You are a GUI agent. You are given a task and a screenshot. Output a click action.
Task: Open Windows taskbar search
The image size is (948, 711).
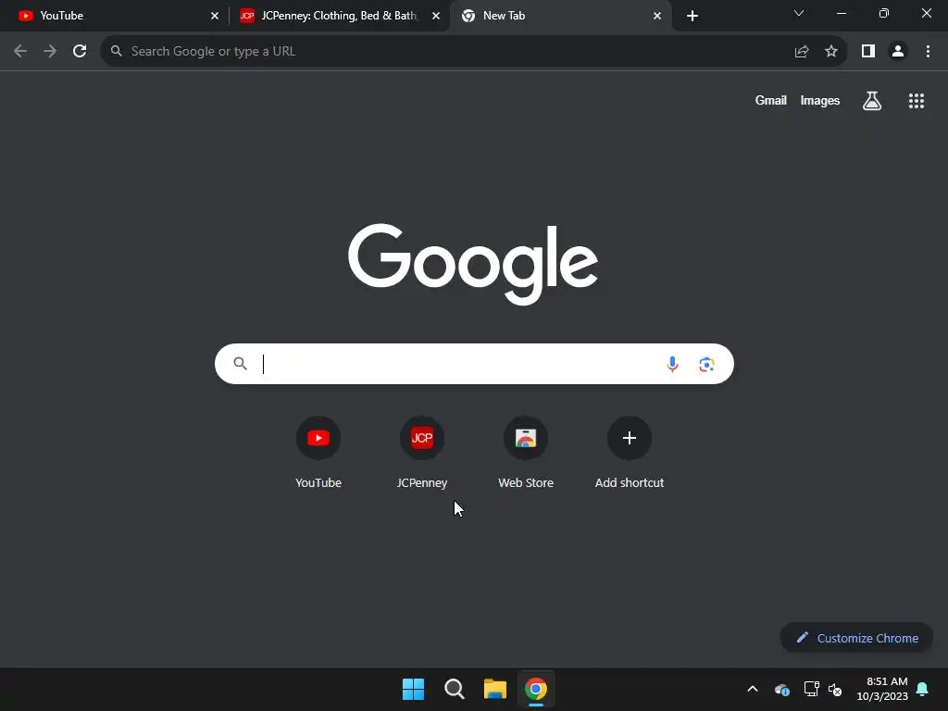click(x=454, y=689)
